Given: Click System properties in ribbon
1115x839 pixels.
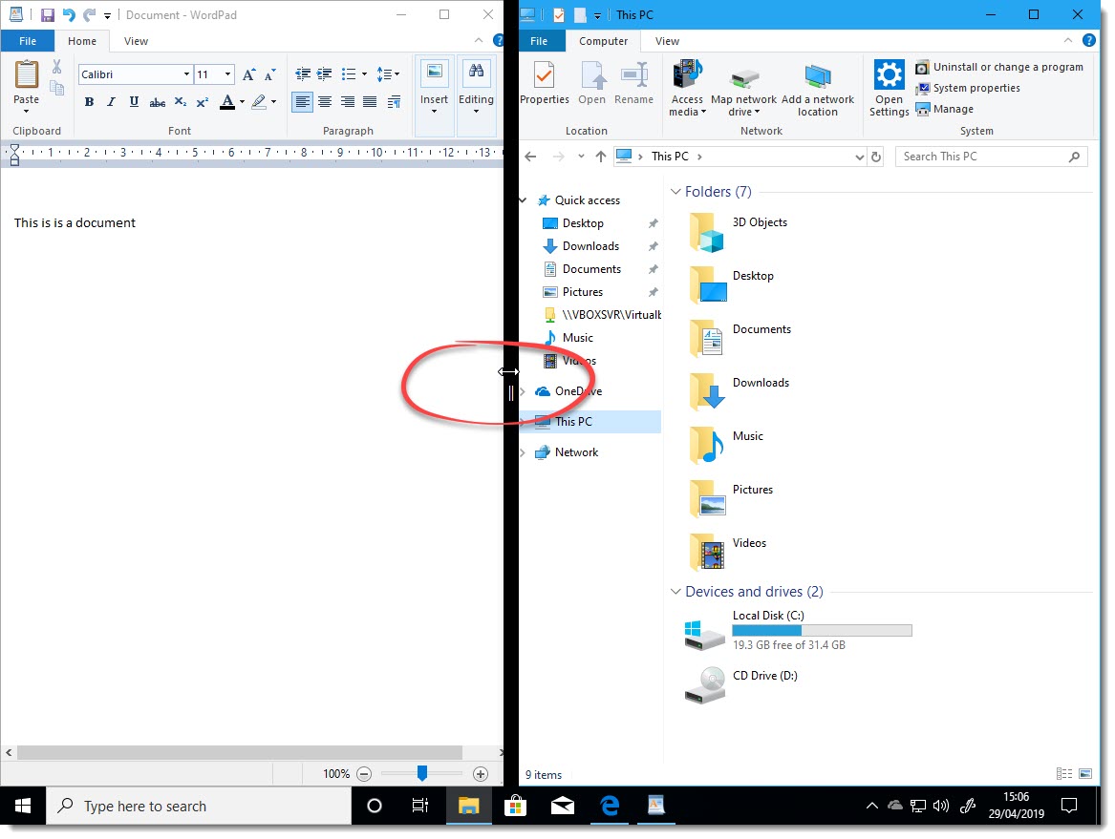Looking at the screenshot, I should click(968, 88).
